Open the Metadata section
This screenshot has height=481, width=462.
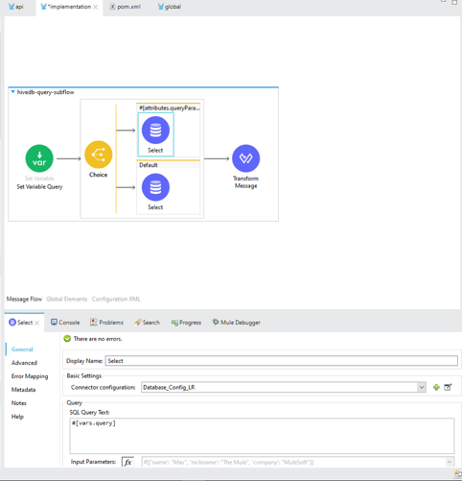pyautogui.click(x=23, y=390)
